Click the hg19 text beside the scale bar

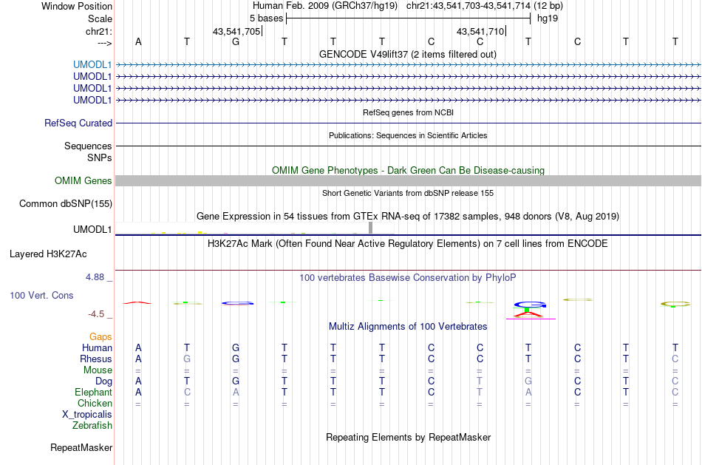pyautogui.click(x=548, y=18)
